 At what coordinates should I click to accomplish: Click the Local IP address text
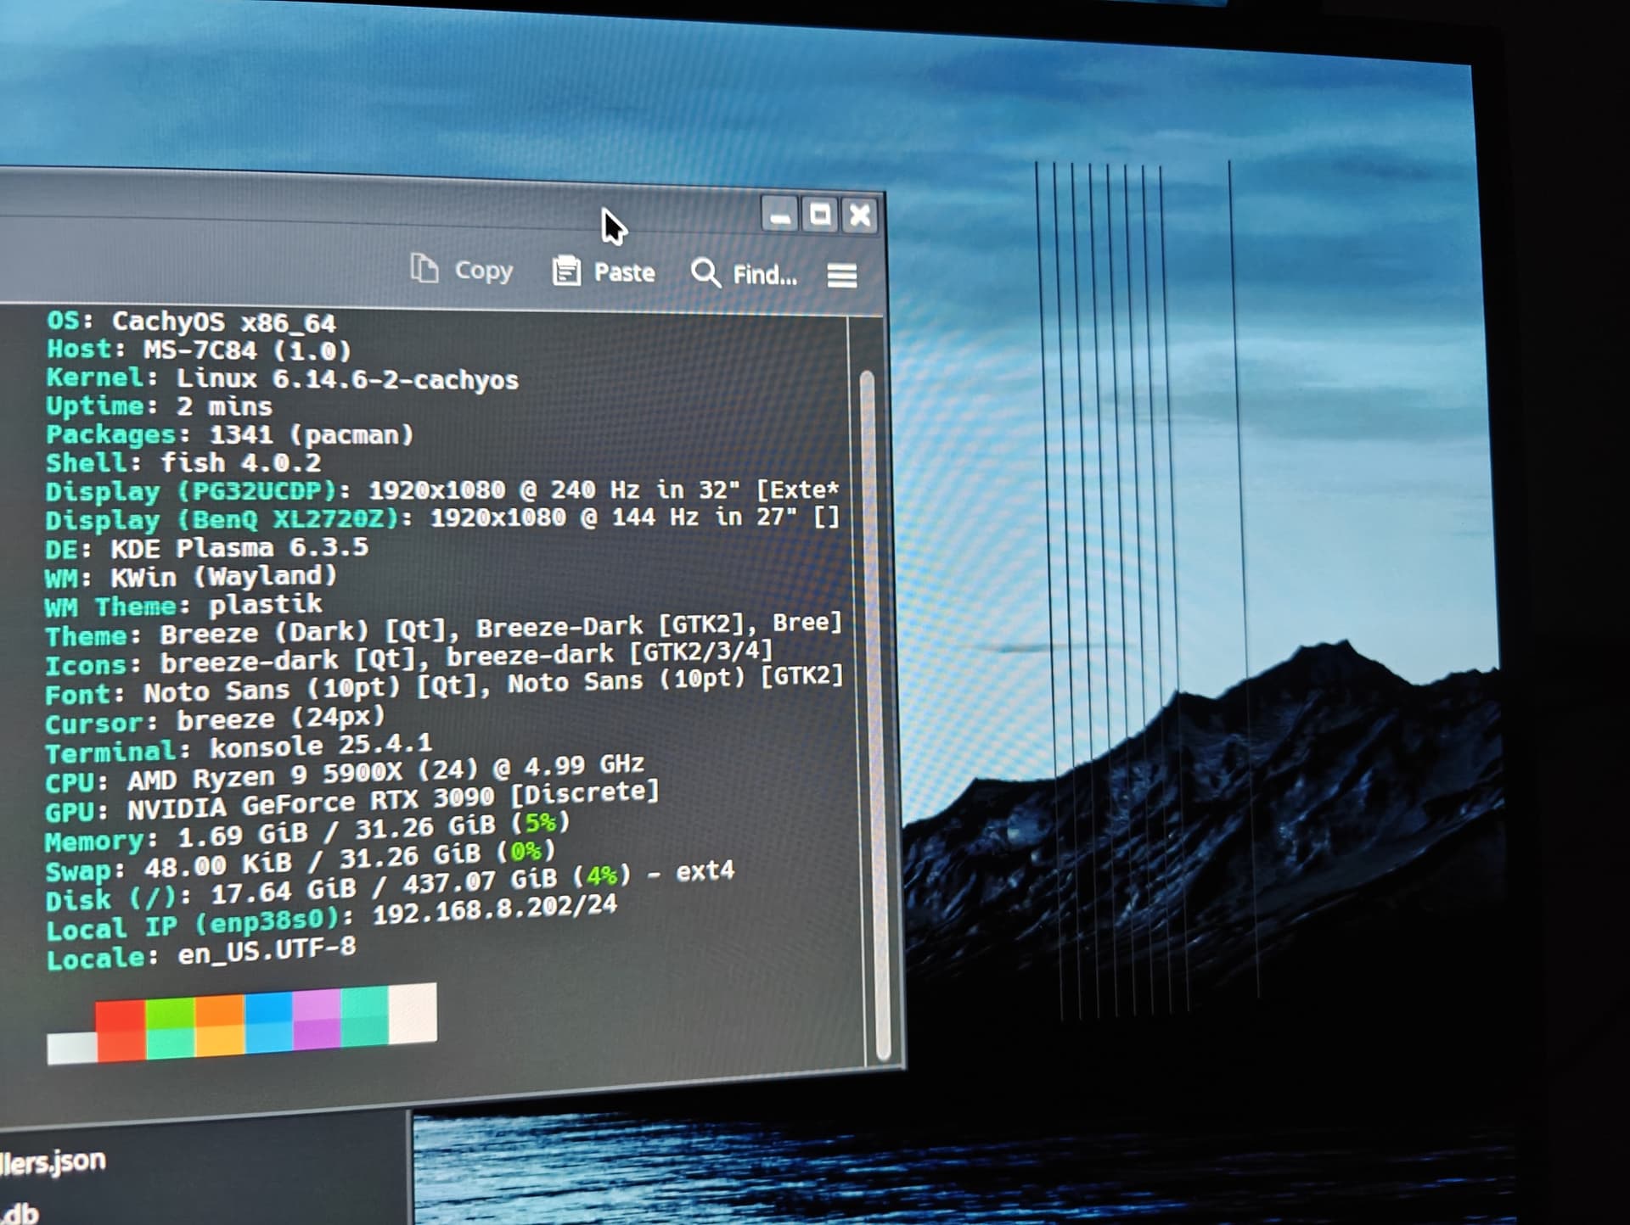[x=495, y=909]
